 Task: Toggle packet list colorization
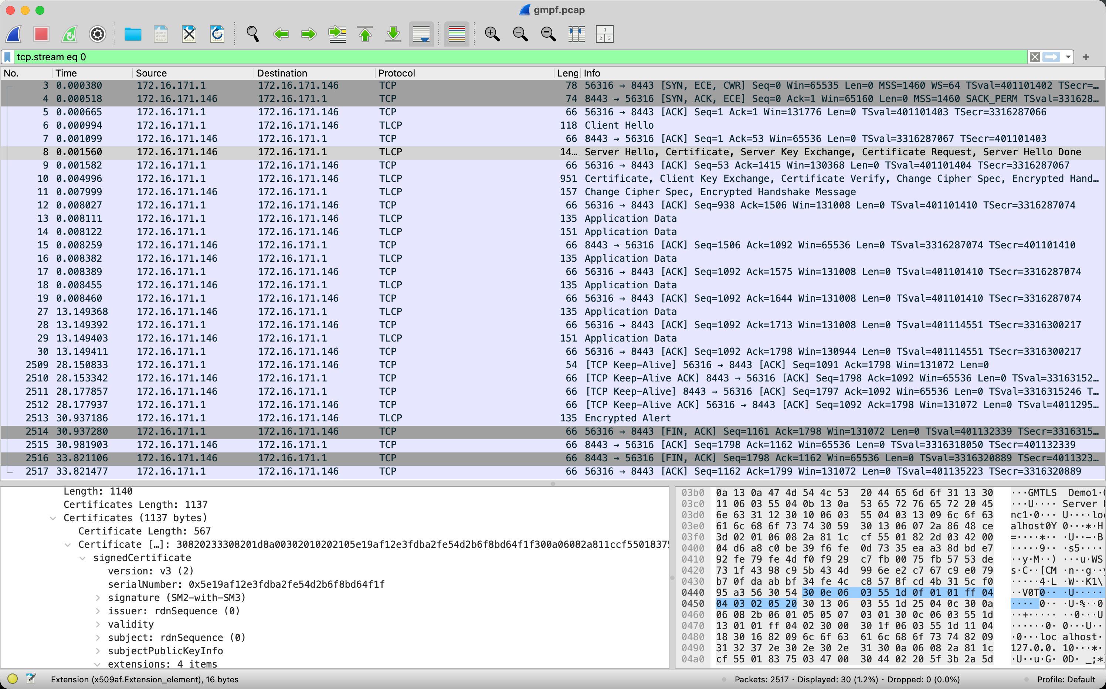[x=457, y=34]
